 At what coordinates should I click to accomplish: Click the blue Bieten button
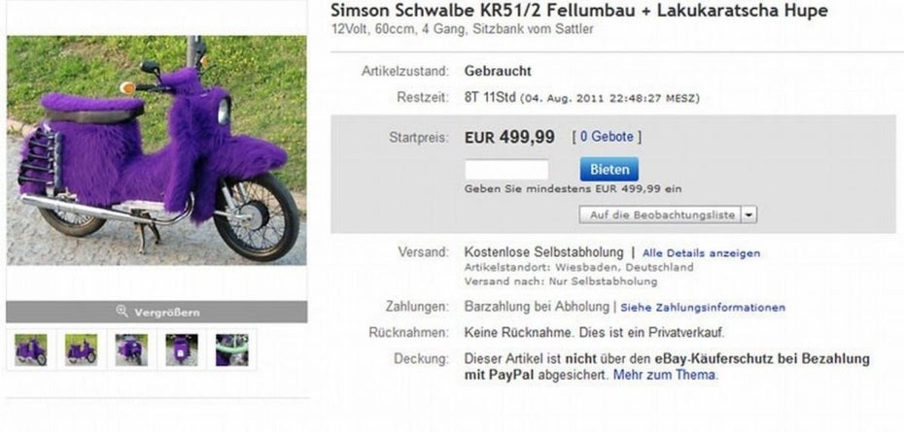click(609, 169)
